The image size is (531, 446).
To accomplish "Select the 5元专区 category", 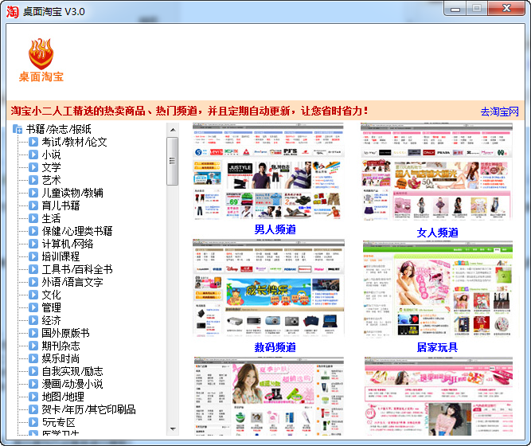I will click(x=59, y=422).
